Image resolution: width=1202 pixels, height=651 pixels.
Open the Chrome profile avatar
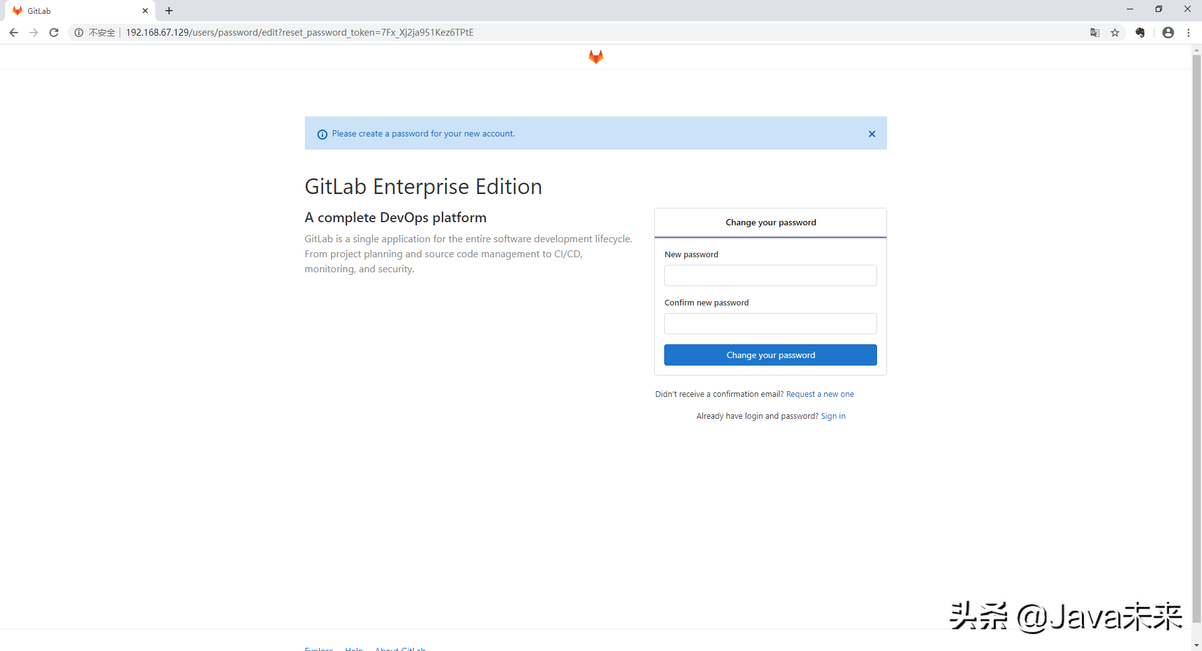tap(1168, 33)
